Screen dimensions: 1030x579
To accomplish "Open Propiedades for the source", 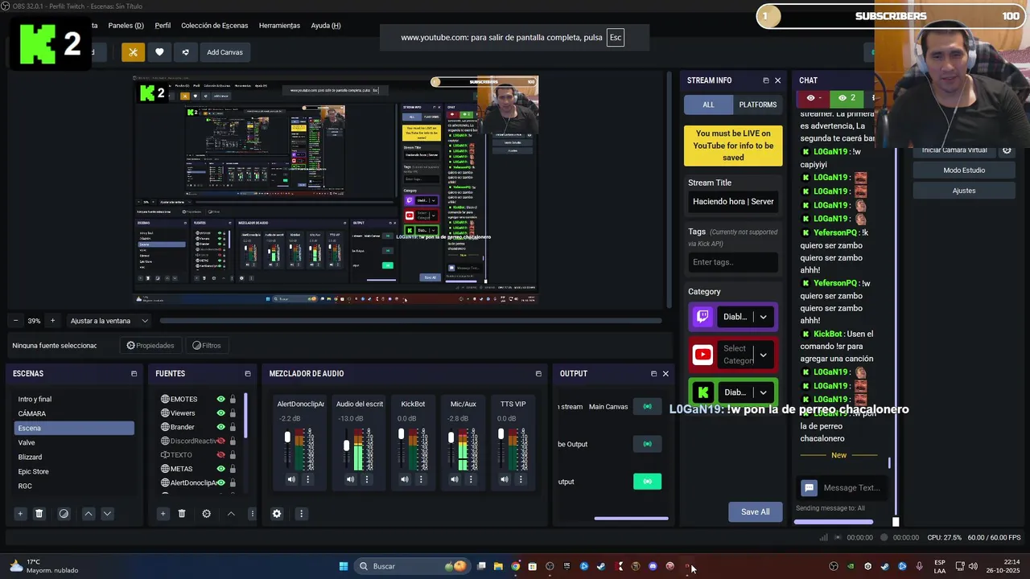I will click(150, 346).
